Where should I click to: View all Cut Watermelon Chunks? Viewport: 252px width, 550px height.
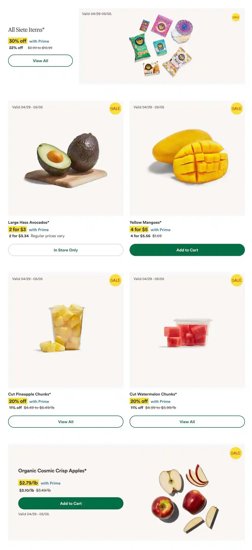click(187, 422)
